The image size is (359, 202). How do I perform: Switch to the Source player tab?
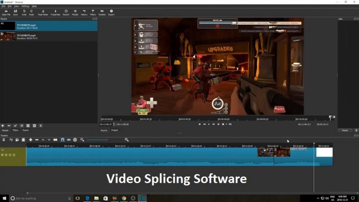click(104, 130)
